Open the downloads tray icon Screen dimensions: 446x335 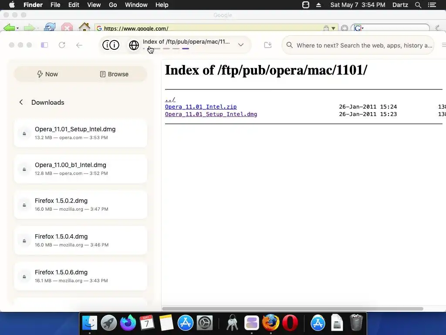tap(268, 45)
